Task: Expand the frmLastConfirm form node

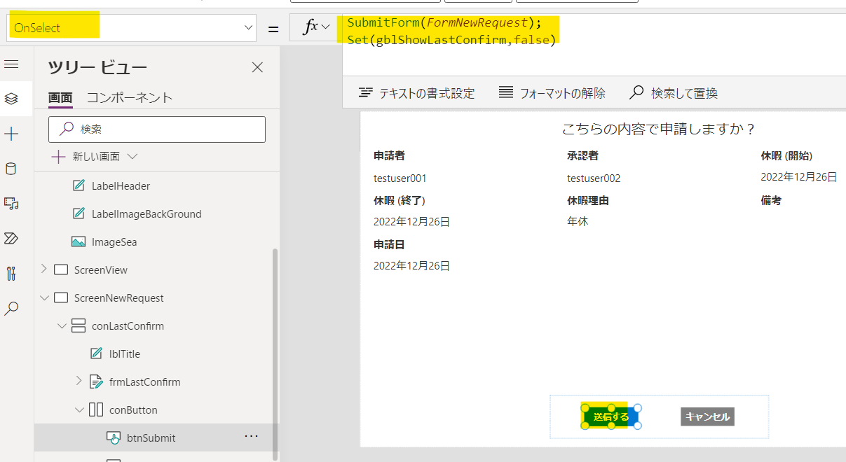Action: point(79,381)
